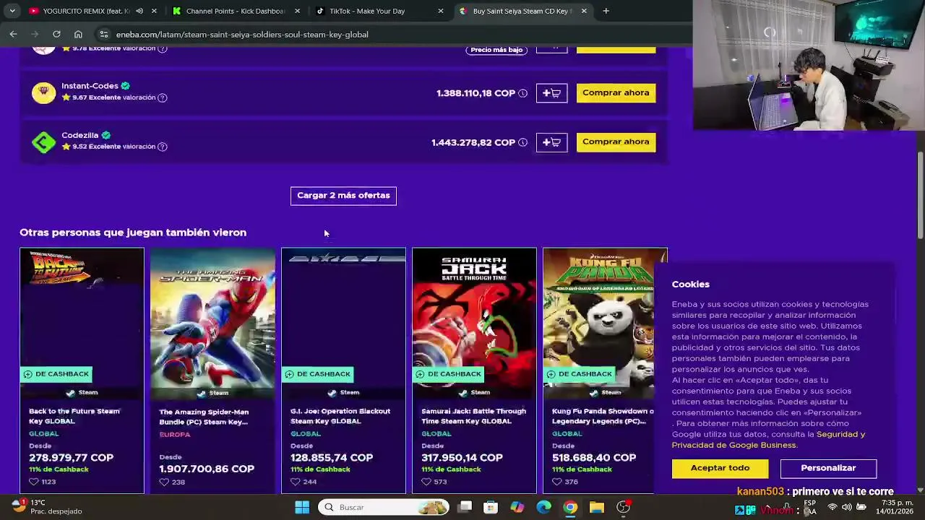Image resolution: width=925 pixels, height=520 pixels.
Task: Open File Explorer from taskbar
Action: click(596, 507)
